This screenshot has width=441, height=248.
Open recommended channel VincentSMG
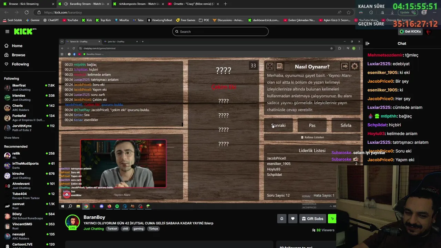click(29, 226)
